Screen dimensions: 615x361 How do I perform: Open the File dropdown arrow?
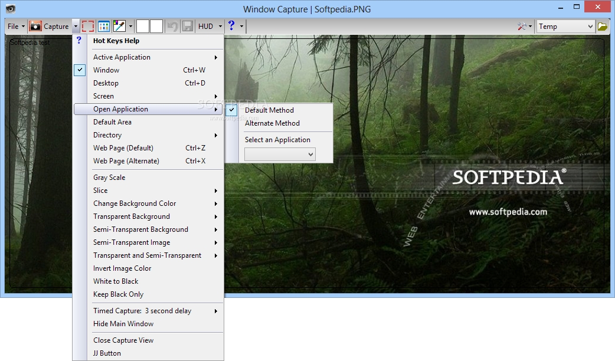coord(23,27)
